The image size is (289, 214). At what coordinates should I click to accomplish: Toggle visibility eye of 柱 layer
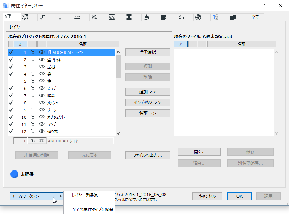(x=42, y=81)
